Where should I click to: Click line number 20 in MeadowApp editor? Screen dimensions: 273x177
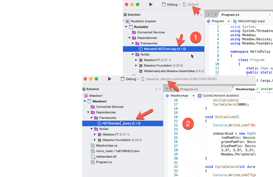(176, 117)
